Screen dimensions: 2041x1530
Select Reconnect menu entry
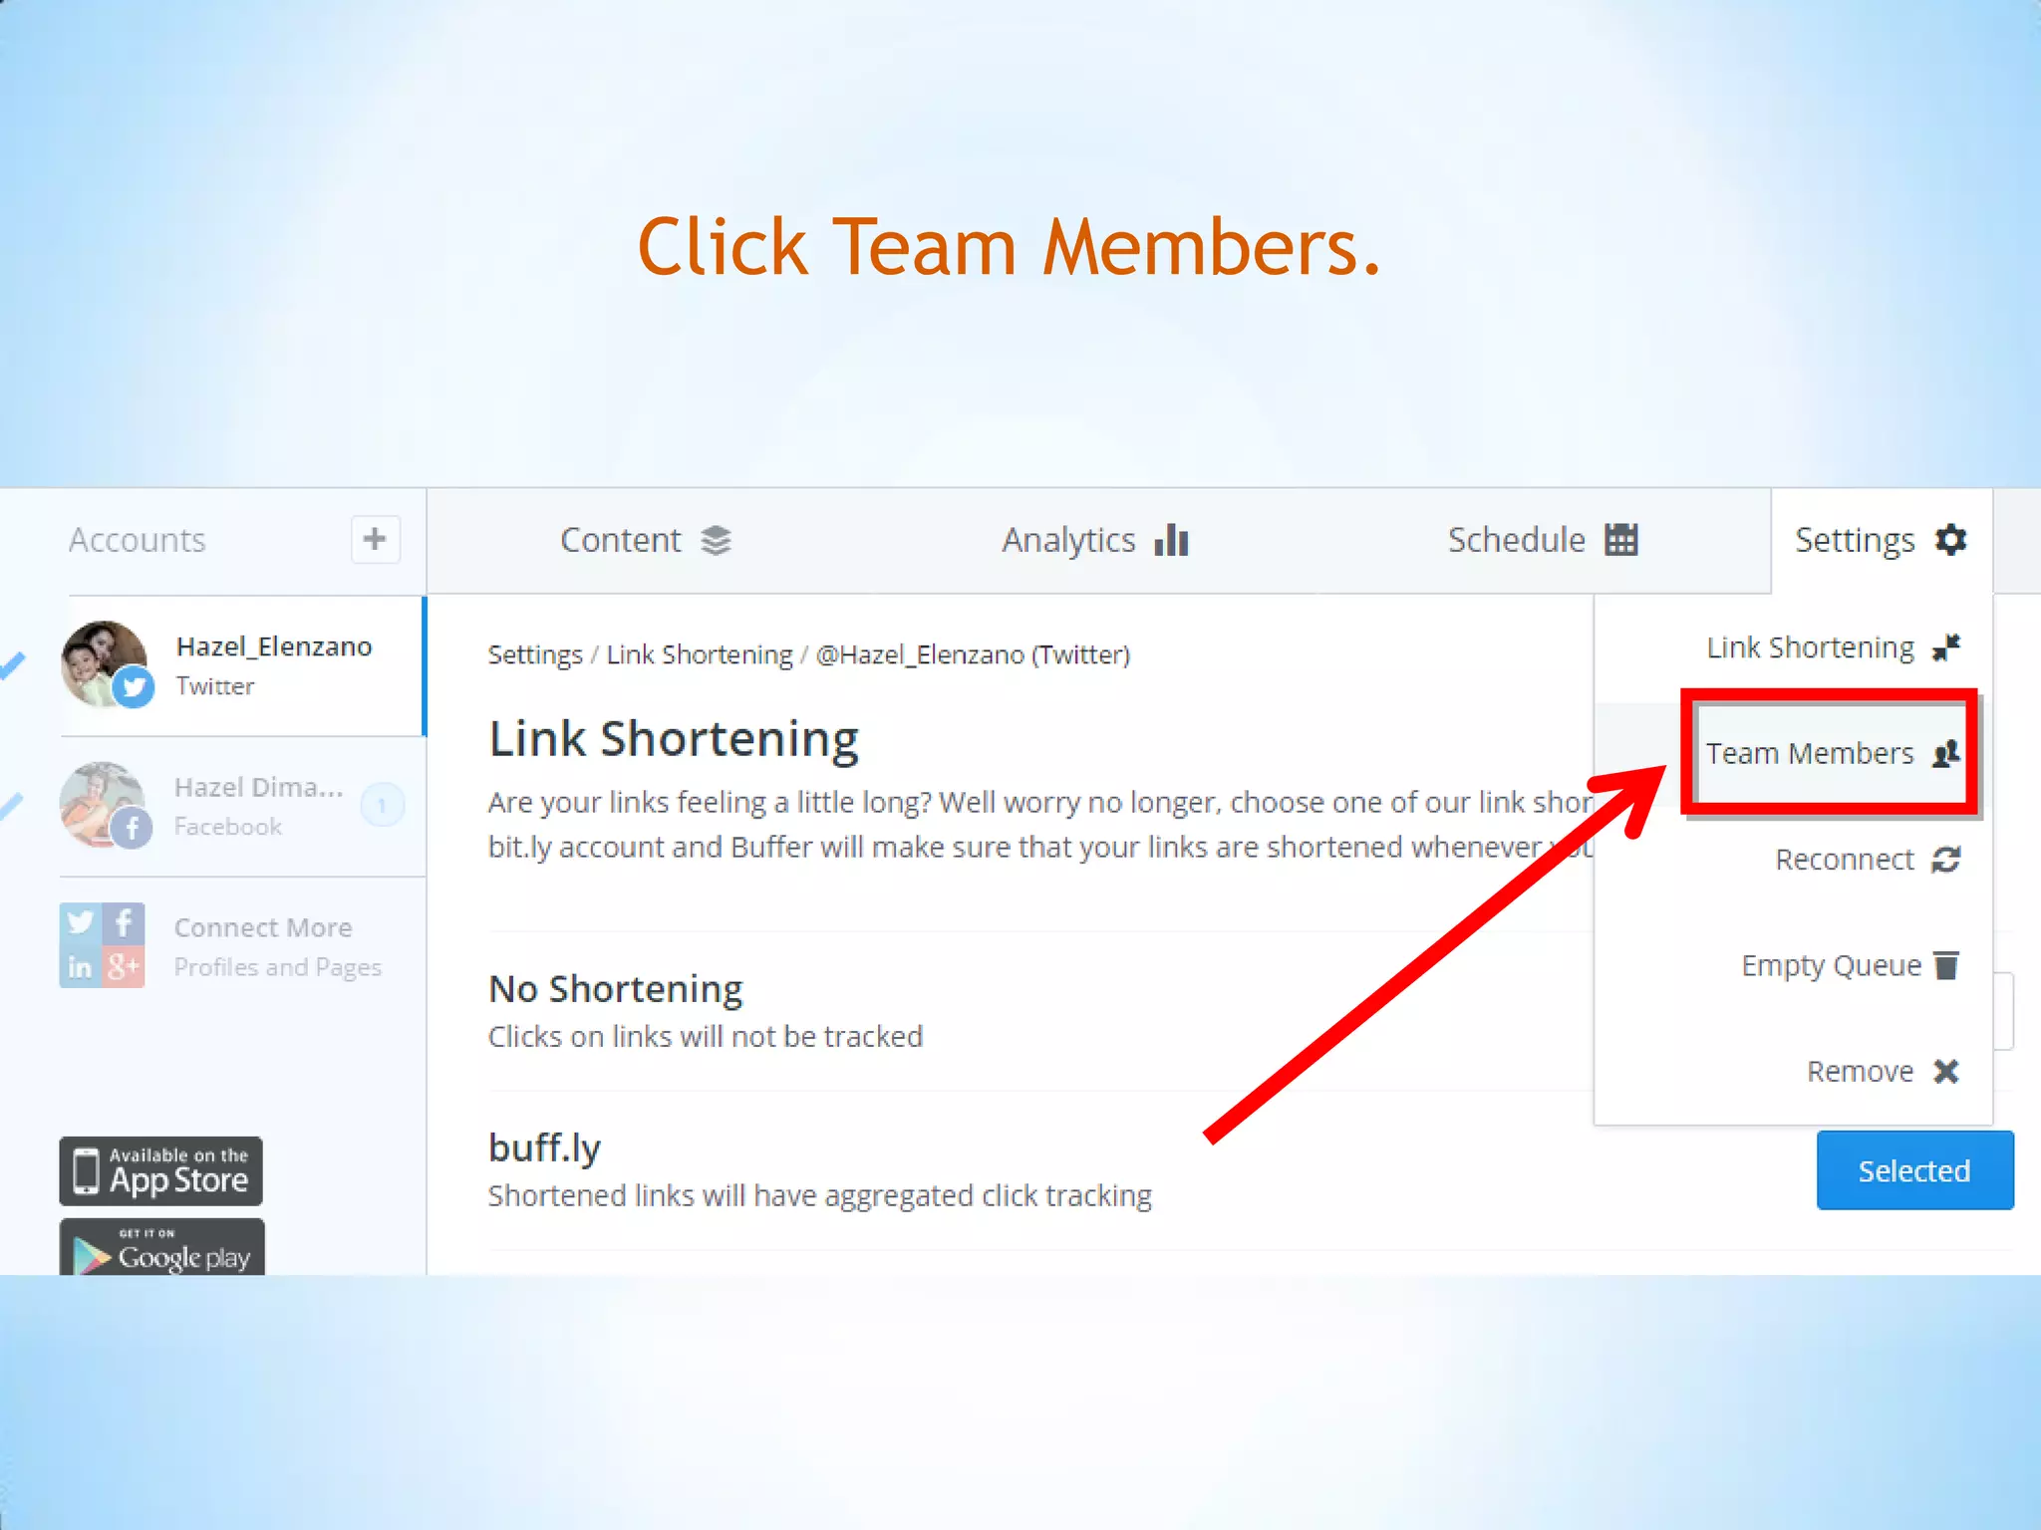(1793, 860)
